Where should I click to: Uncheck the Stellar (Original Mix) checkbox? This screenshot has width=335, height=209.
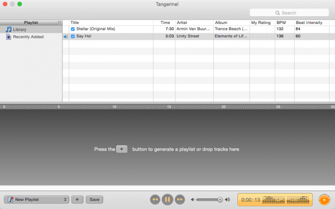click(x=73, y=29)
